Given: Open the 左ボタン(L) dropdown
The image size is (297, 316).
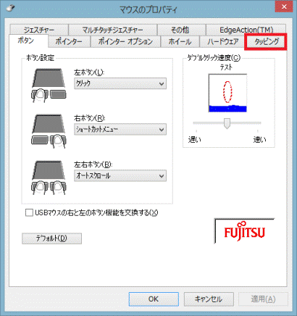Looking at the screenshot, I should pyautogui.click(x=120, y=83).
